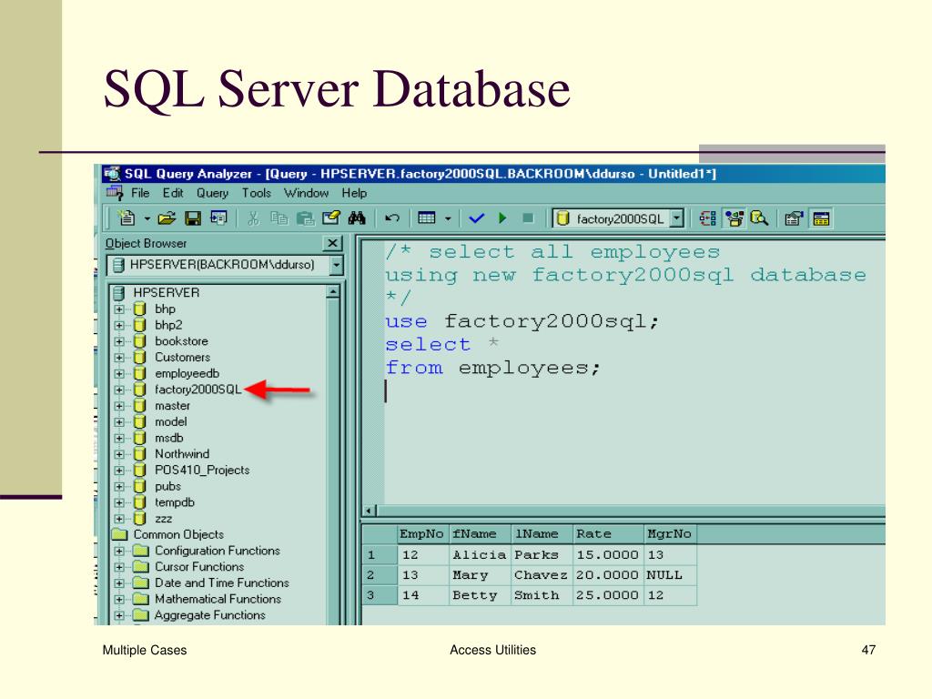This screenshot has width=932, height=699.
Task: Click the Display Estimated Execution Plan icon
Action: pyautogui.click(x=707, y=218)
